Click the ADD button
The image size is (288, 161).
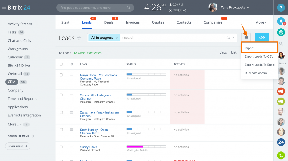click(x=262, y=38)
